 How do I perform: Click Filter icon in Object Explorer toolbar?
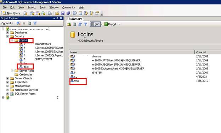(x=35, y=23)
